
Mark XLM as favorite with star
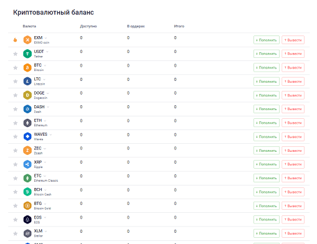click(x=16, y=233)
